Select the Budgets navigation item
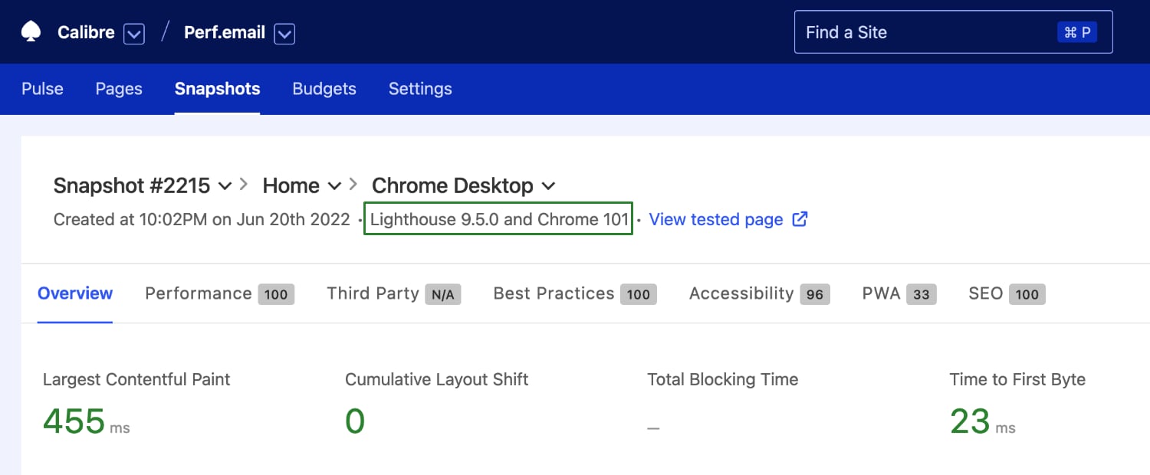This screenshot has height=475, width=1150. point(324,89)
